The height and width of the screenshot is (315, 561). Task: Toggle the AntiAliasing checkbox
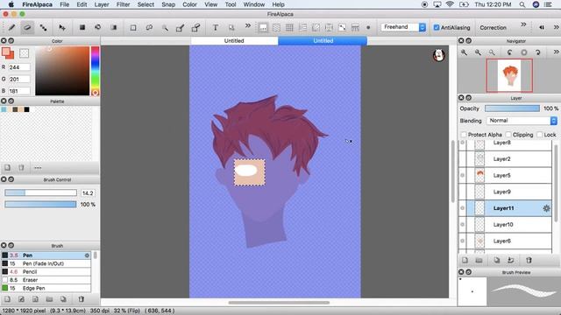[437, 27]
